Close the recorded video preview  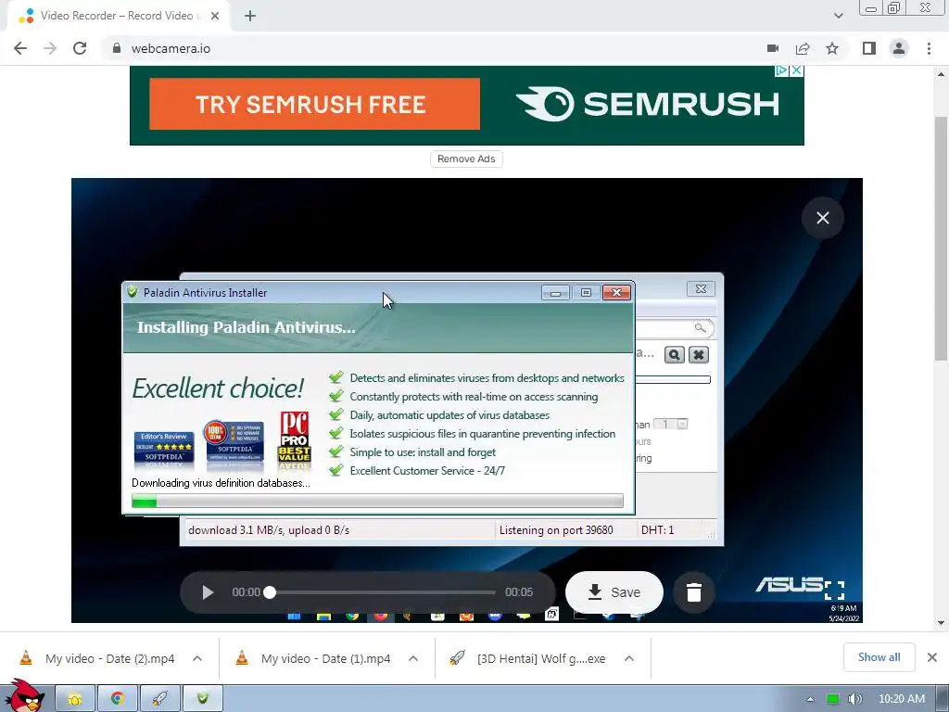823,218
